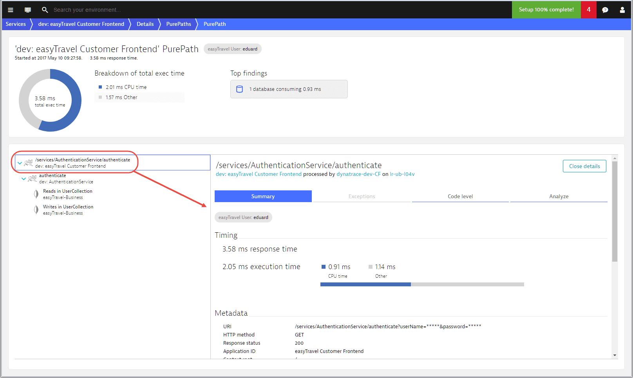Go to dev: easyTravel Customer Frontend breadcrumb
The width and height of the screenshot is (633, 378).
[81, 24]
